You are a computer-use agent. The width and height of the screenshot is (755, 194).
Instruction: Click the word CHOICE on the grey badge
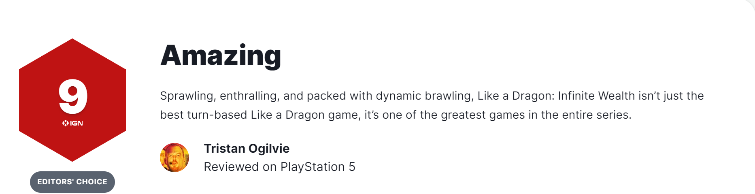(x=92, y=182)
